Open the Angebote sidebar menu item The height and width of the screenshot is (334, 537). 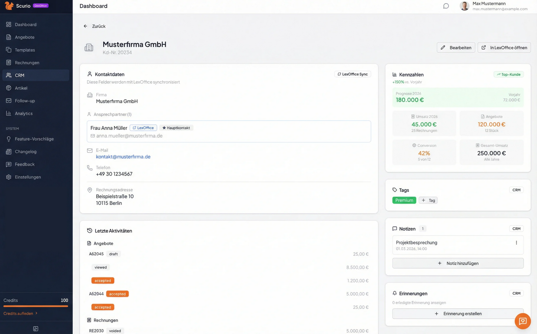coord(24,37)
